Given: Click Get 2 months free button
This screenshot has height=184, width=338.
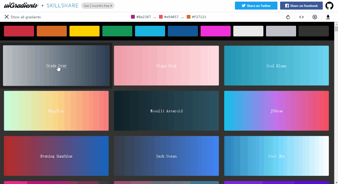Looking at the screenshot, I should pyautogui.click(x=98, y=6).
